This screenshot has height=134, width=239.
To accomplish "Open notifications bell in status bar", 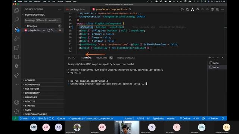I will click(x=223, y=118).
